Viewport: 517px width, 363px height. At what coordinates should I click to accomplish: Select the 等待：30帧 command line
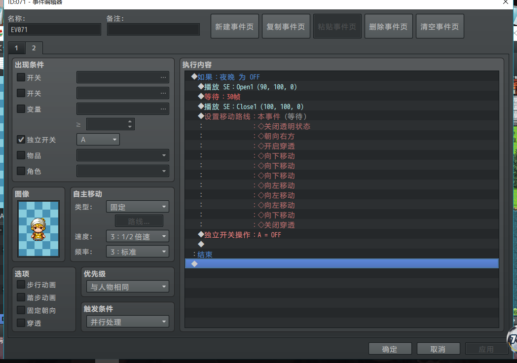coord(341,97)
